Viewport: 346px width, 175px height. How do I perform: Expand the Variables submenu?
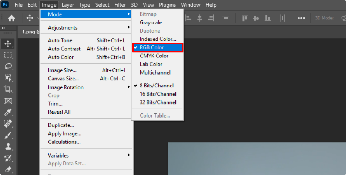[x=86, y=156]
